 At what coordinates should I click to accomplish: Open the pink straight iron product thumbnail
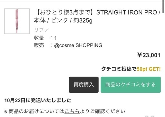point(17,21)
